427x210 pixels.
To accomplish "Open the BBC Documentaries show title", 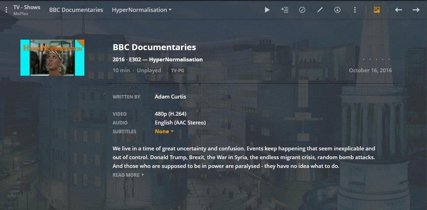I will (154, 47).
